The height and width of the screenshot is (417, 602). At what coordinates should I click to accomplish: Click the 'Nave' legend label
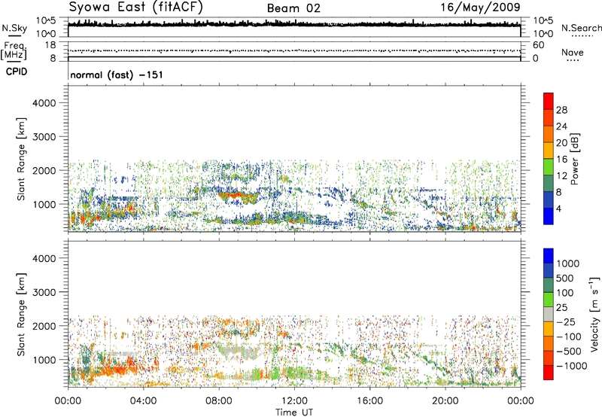click(573, 52)
